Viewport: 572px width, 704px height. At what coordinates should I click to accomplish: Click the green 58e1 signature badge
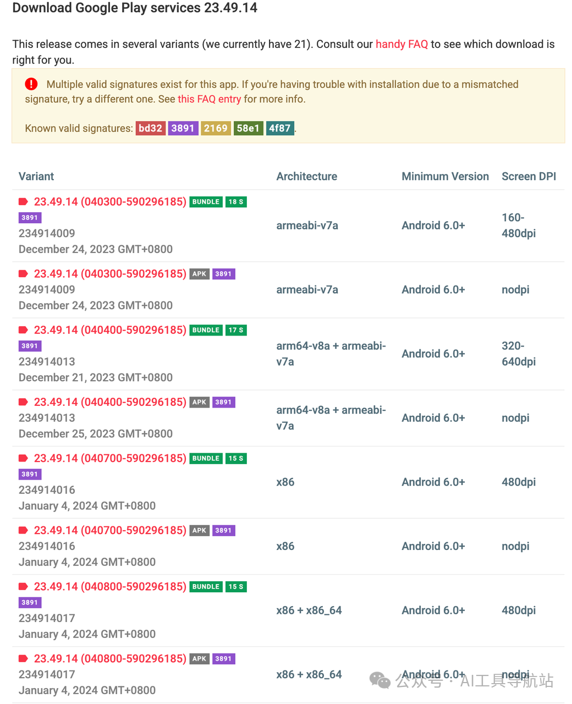(x=248, y=128)
